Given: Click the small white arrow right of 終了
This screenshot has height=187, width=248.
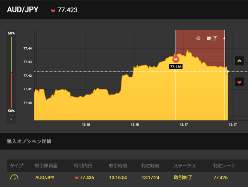Looking at the screenshot, I should pyautogui.click(x=224, y=38).
